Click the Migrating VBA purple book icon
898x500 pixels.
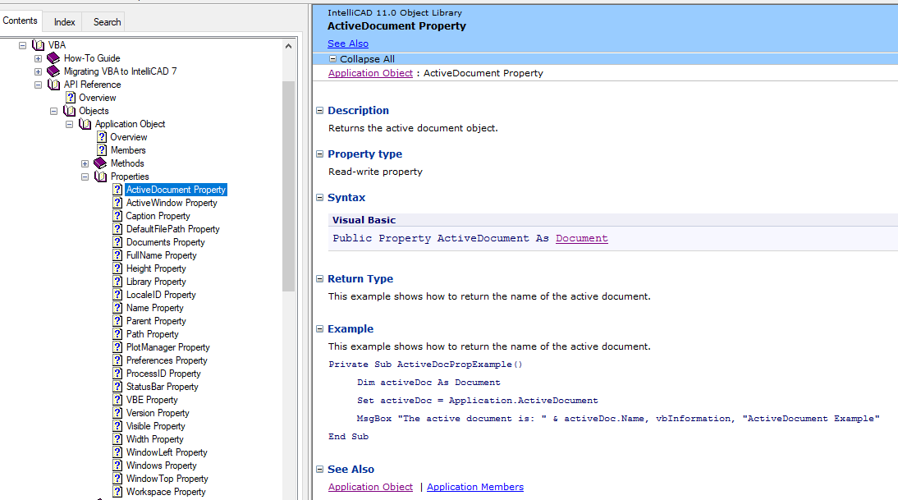[x=53, y=71]
